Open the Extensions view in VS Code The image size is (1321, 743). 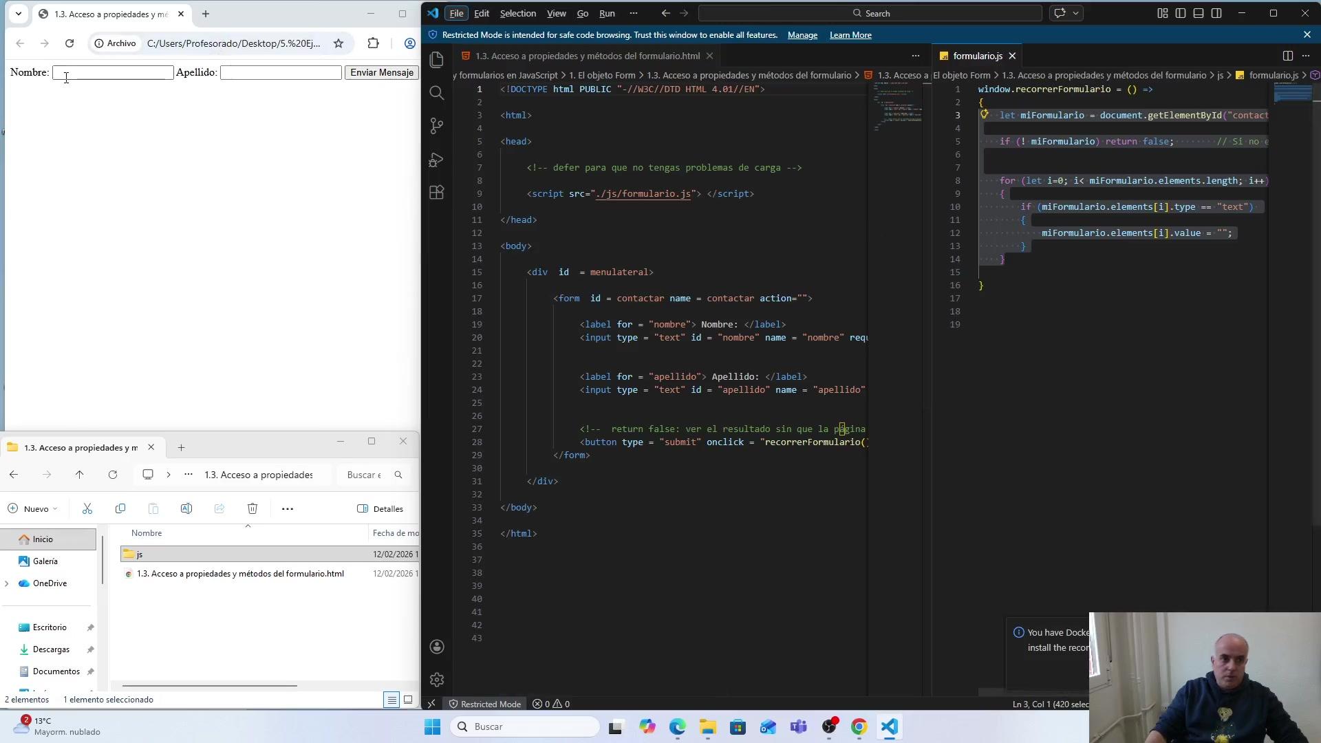tap(436, 193)
